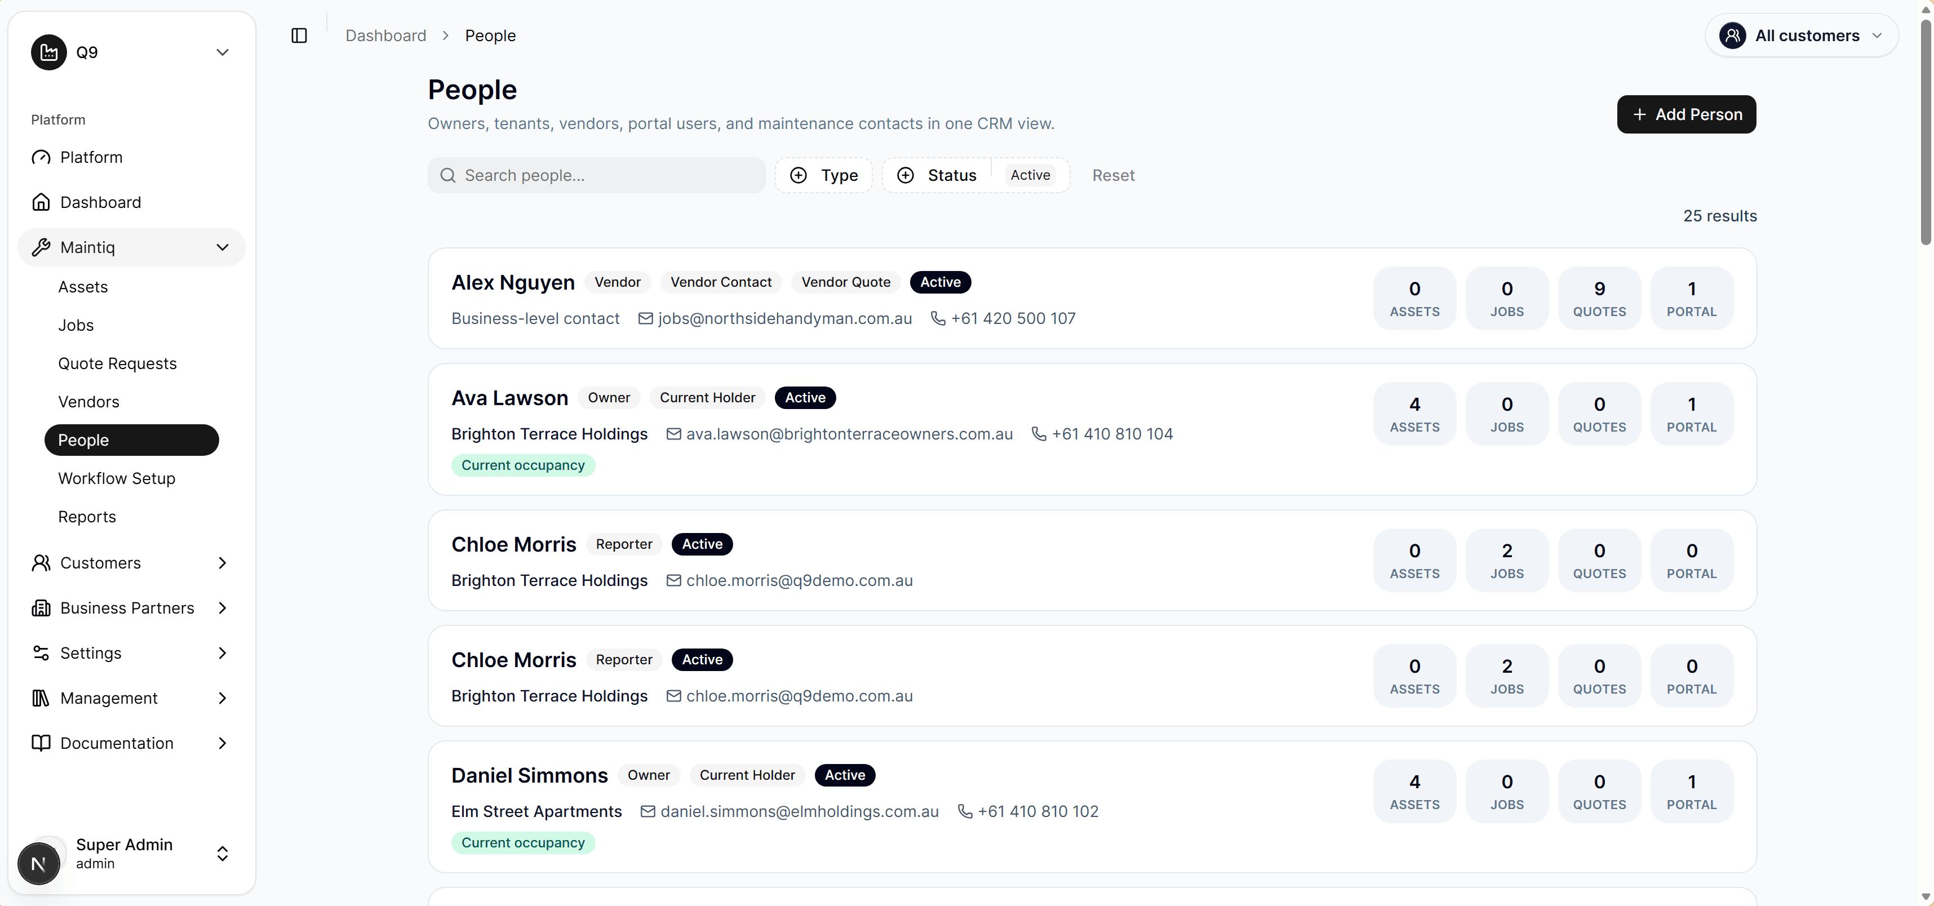Open Quote Requests in sidebar
Image resolution: width=1934 pixels, height=906 pixels.
coord(117,363)
